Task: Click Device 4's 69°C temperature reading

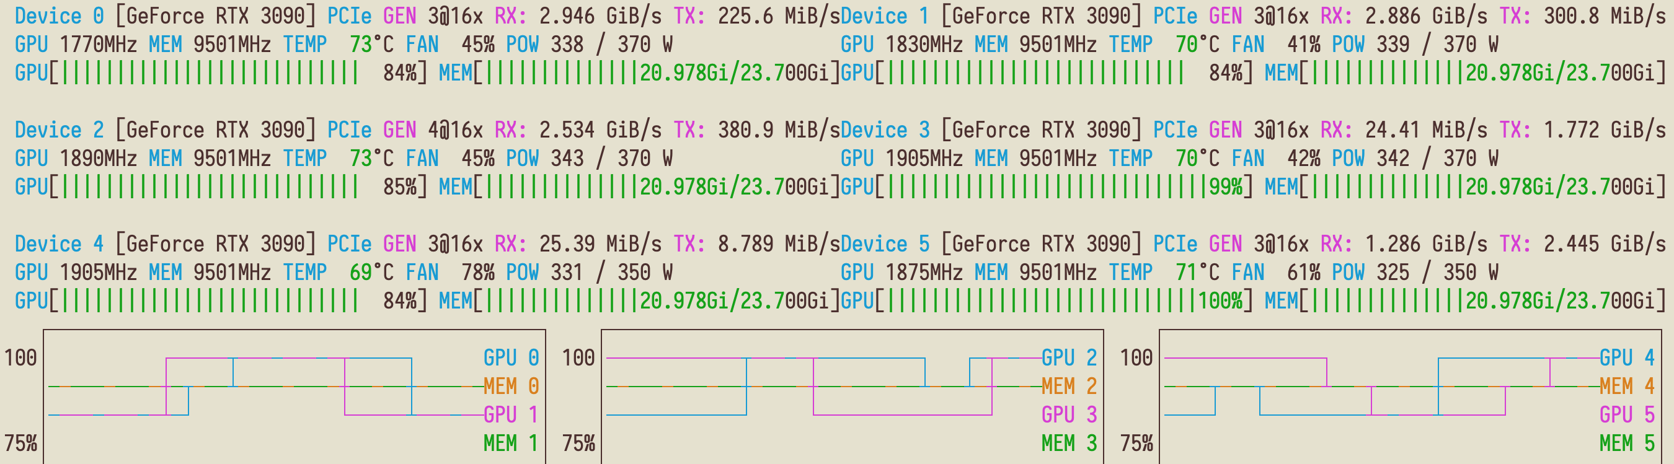Action: 371,273
